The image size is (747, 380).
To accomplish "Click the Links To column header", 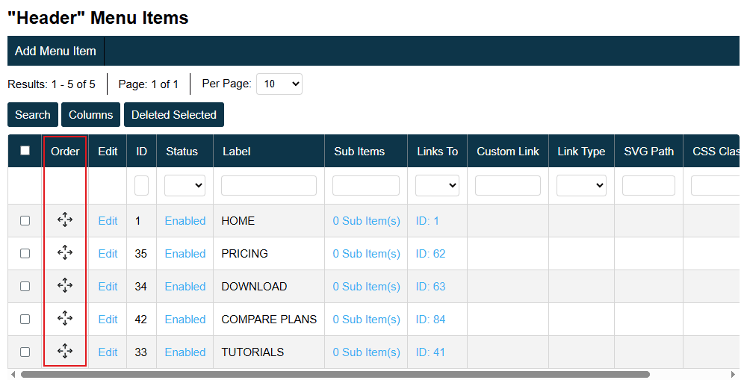I will click(437, 152).
